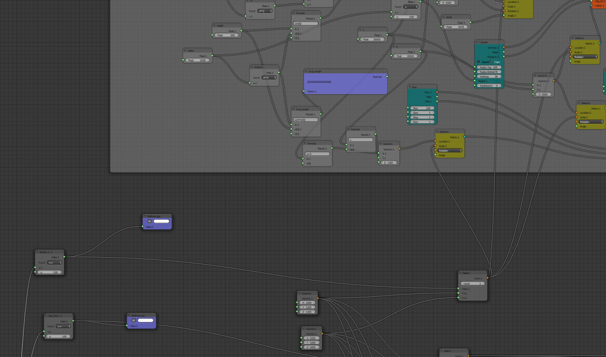
Task: Adjust Radius Top 0.05 field in Cylinder
Action: 489,67
